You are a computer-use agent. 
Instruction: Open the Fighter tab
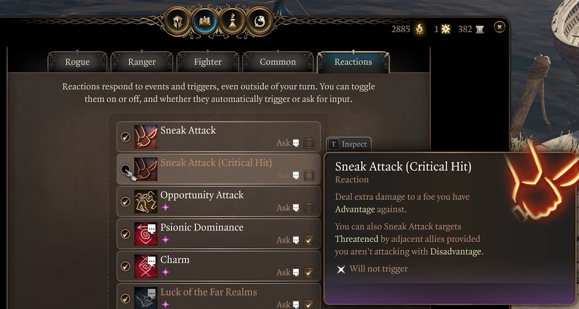click(207, 62)
